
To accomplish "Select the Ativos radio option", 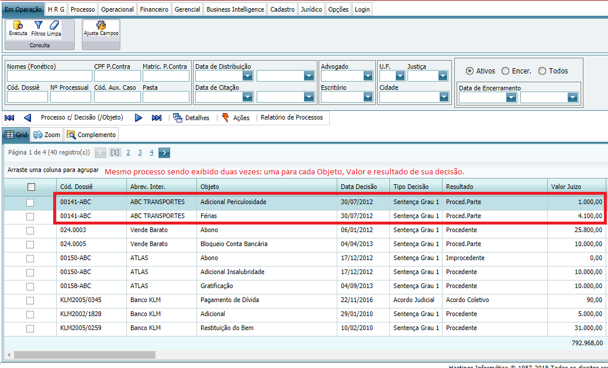I will click(x=470, y=71).
